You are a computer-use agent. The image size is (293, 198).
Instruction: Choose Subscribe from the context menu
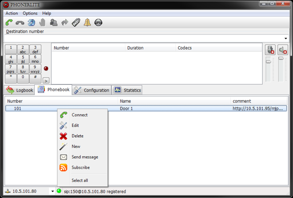82,167
